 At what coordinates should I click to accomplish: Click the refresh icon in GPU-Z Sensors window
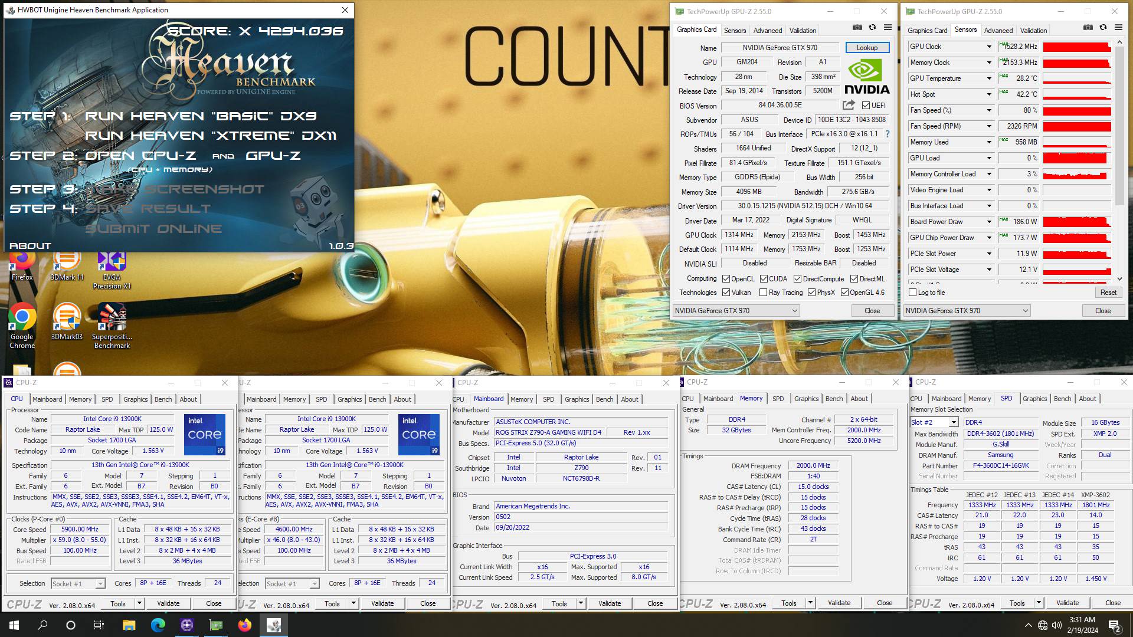(1103, 27)
